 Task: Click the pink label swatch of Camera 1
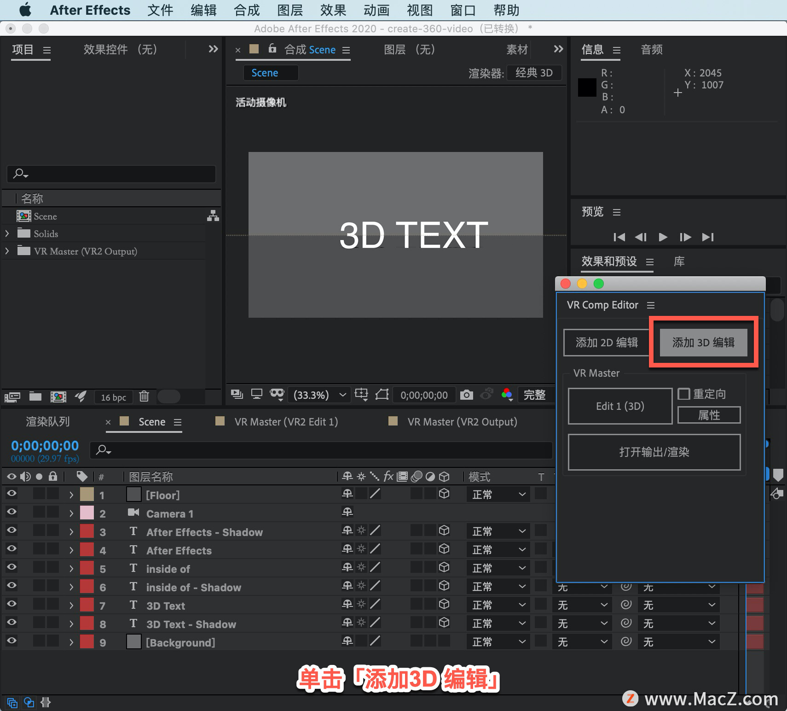[87, 513]
